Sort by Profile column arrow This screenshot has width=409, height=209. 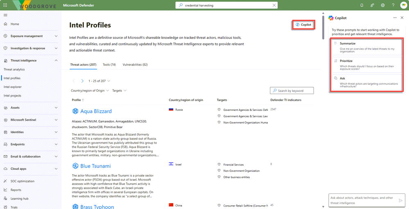(83, 100)
